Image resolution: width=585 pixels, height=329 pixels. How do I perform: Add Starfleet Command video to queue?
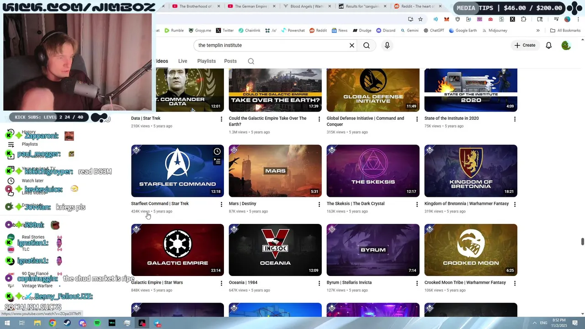click(x=217, y=161)
